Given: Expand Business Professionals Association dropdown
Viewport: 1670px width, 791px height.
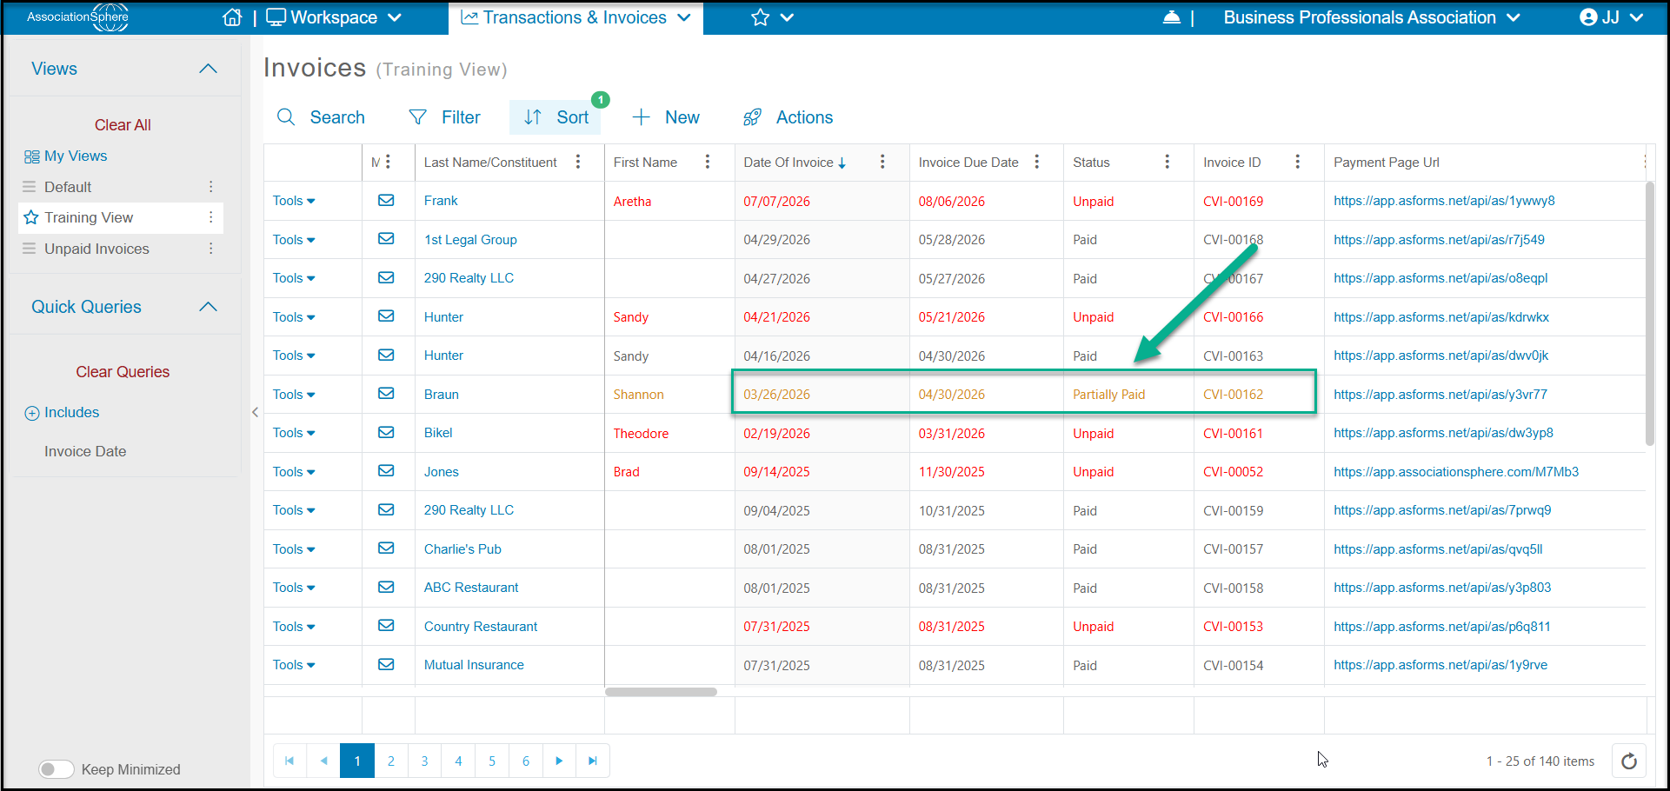Looking at the screenshot, I should coord(1372,17).
